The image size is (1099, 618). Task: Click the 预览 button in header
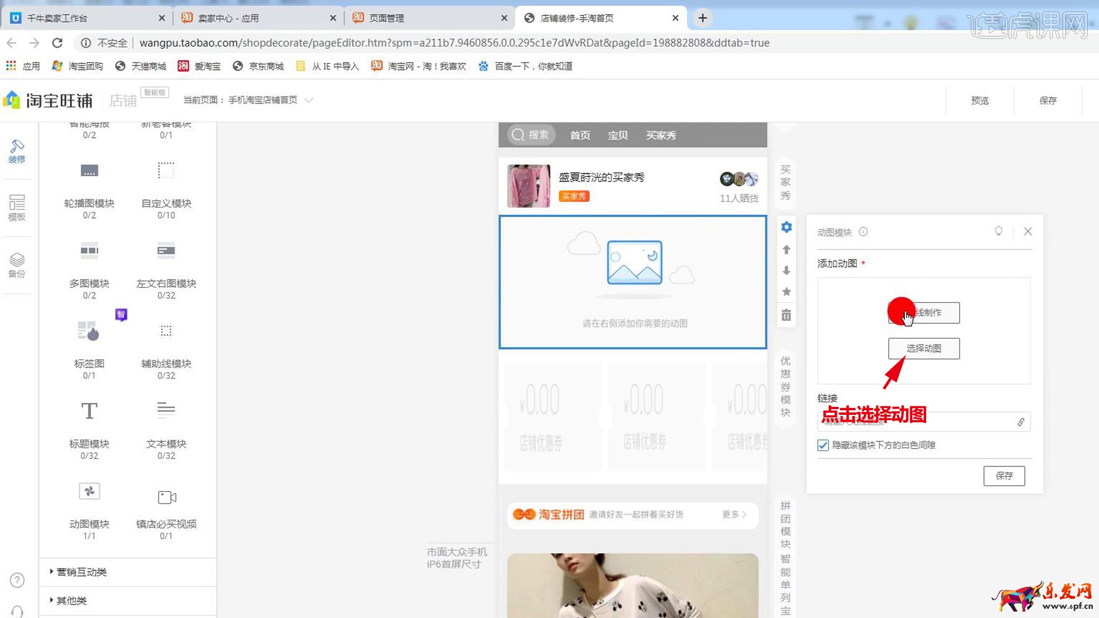(979, 101)
